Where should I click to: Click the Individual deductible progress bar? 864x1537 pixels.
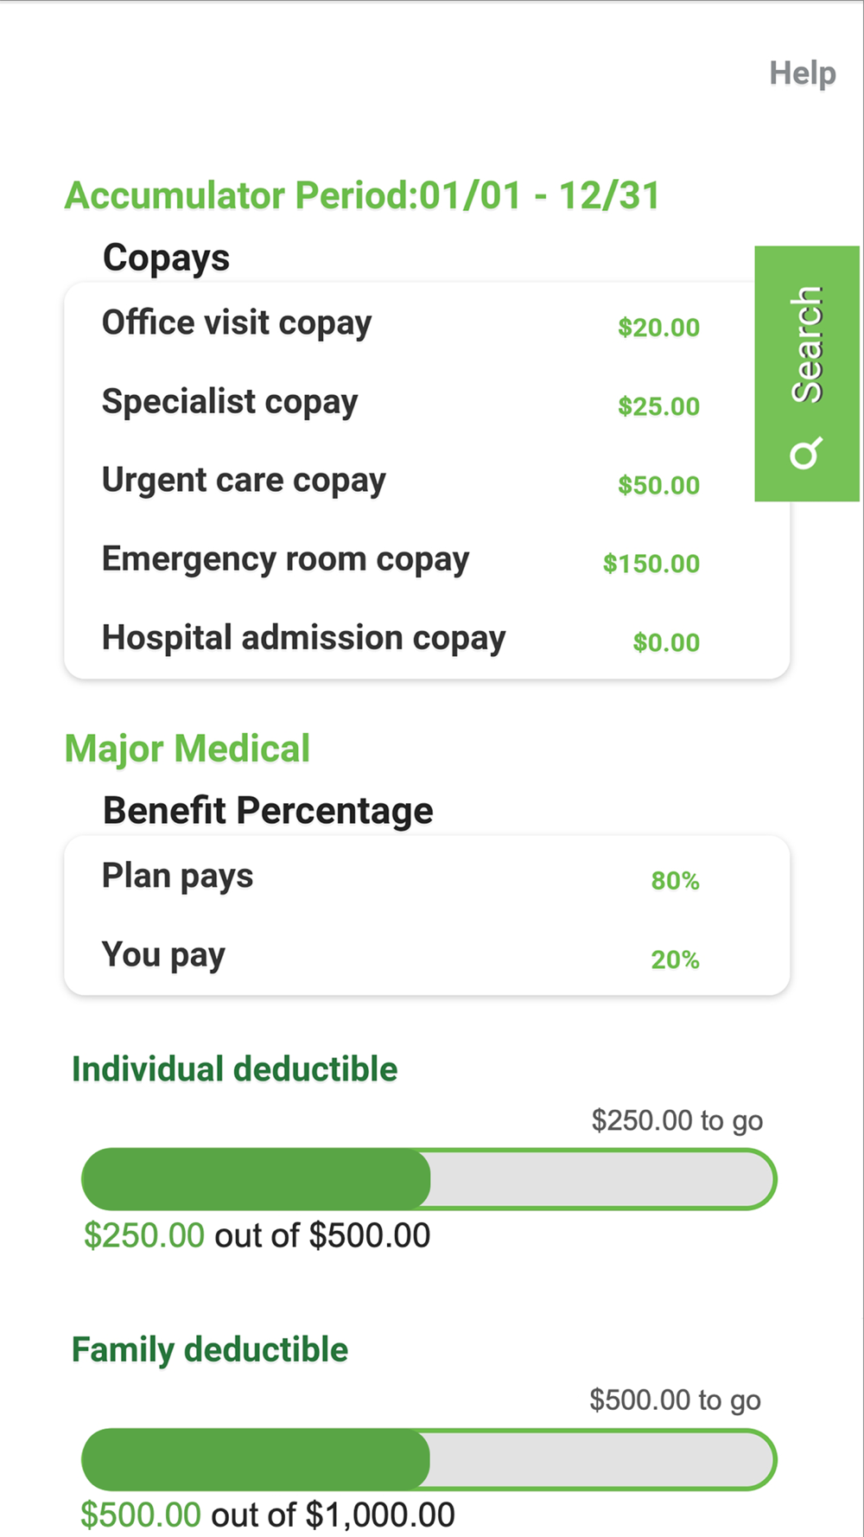pyautogui.click(x=429, y=1179)
